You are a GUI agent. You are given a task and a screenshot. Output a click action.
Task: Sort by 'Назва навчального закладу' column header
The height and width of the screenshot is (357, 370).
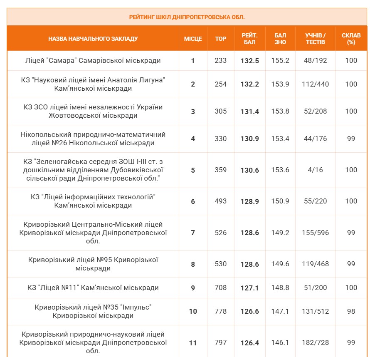pos(93,39)
